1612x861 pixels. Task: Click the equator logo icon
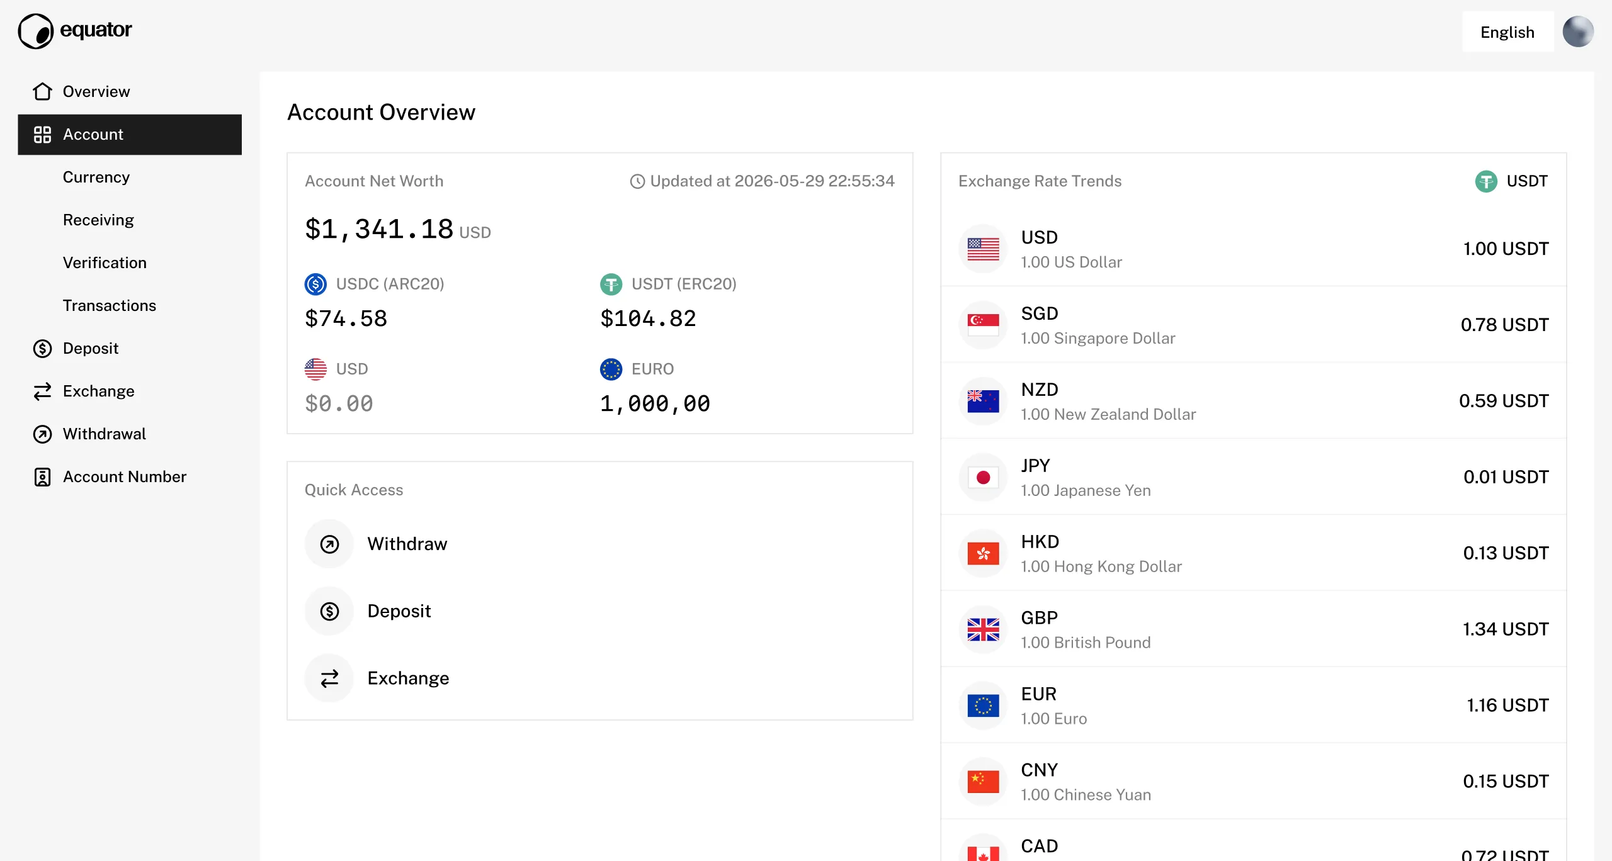(x=36, y=31)
